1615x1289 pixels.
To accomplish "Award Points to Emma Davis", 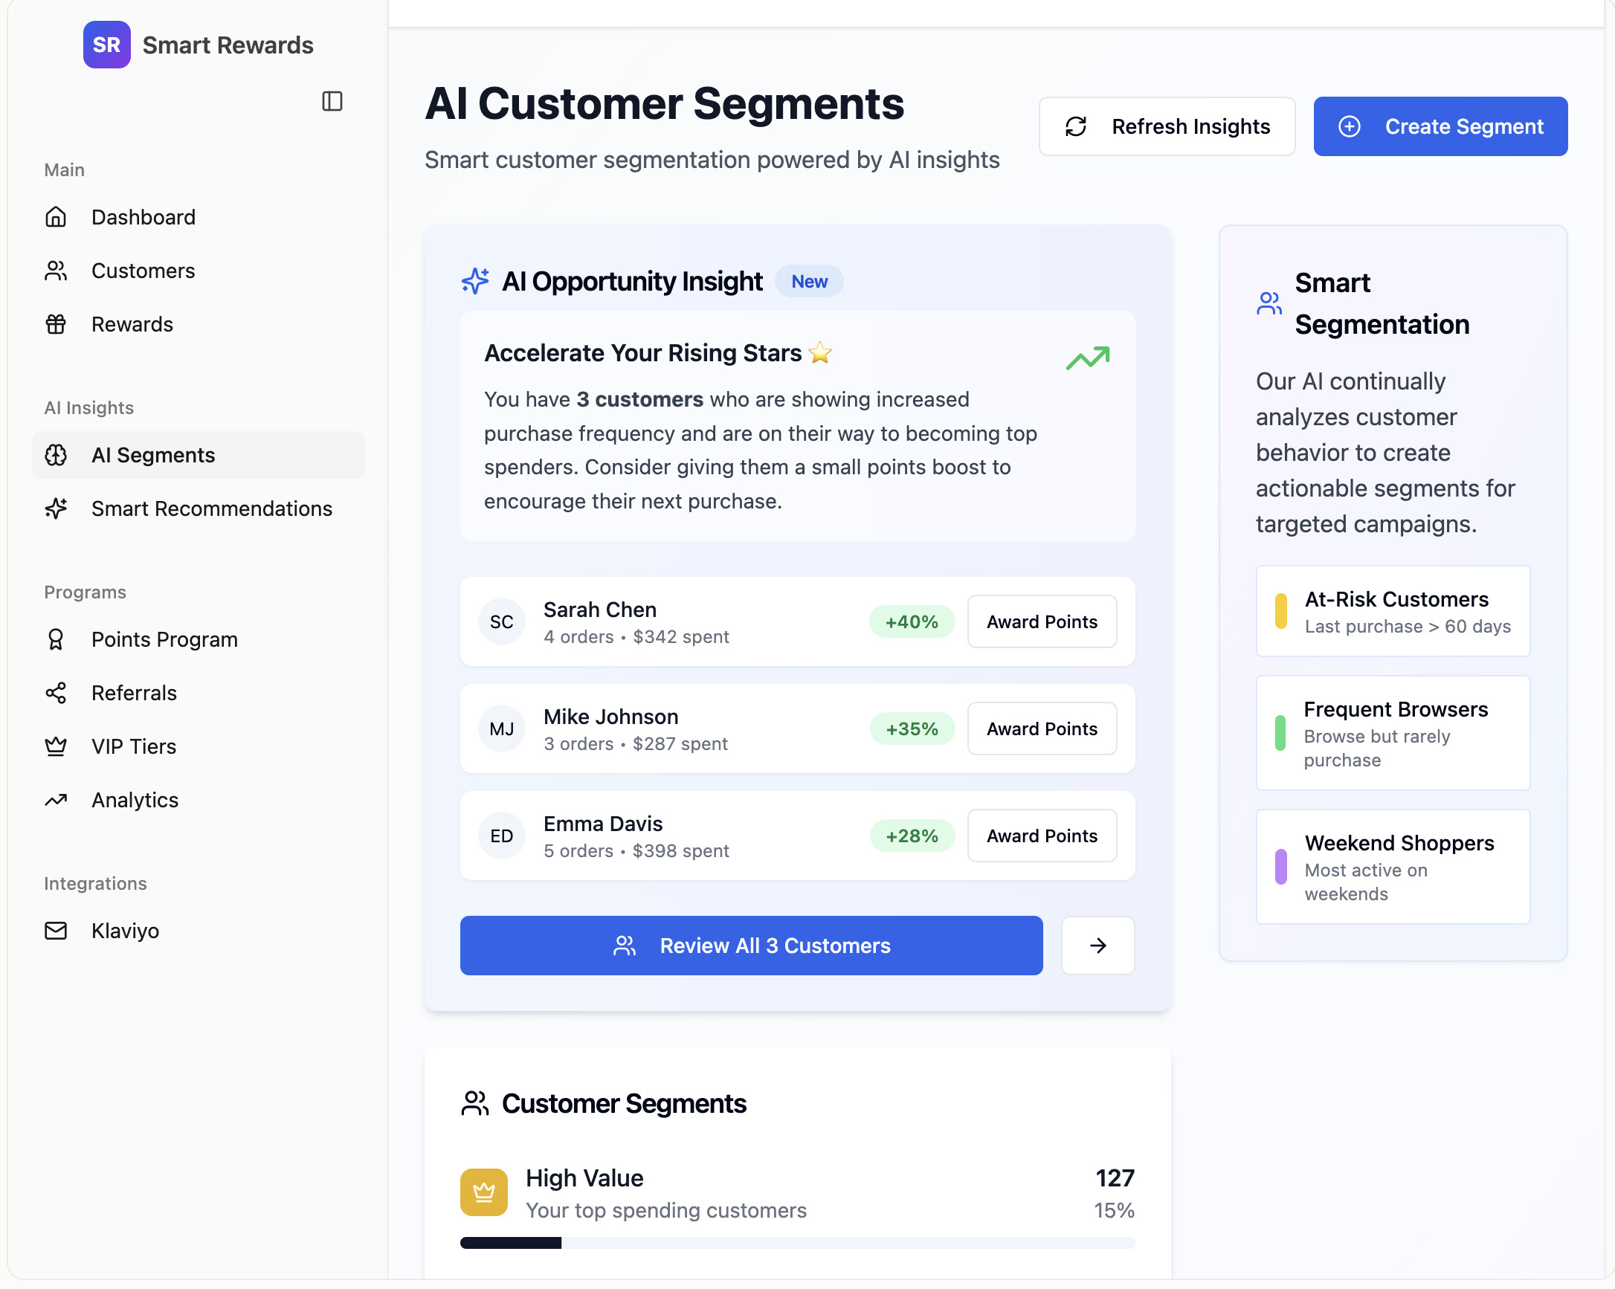I will tap(1041, 836).
